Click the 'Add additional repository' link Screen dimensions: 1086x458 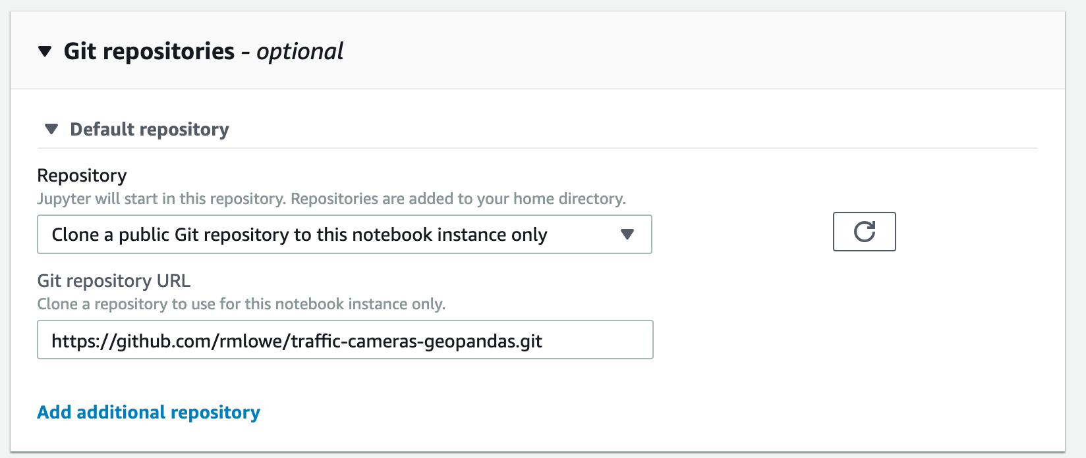click(148, 412)
